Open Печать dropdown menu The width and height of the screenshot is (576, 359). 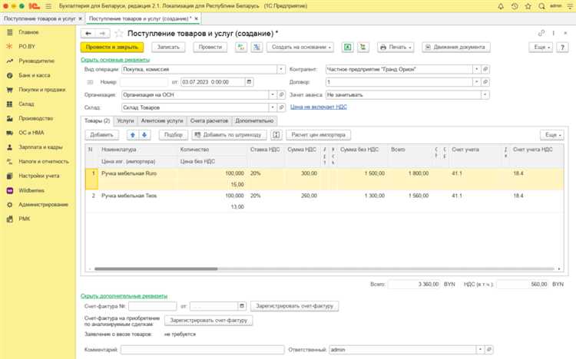click(396, 48)
